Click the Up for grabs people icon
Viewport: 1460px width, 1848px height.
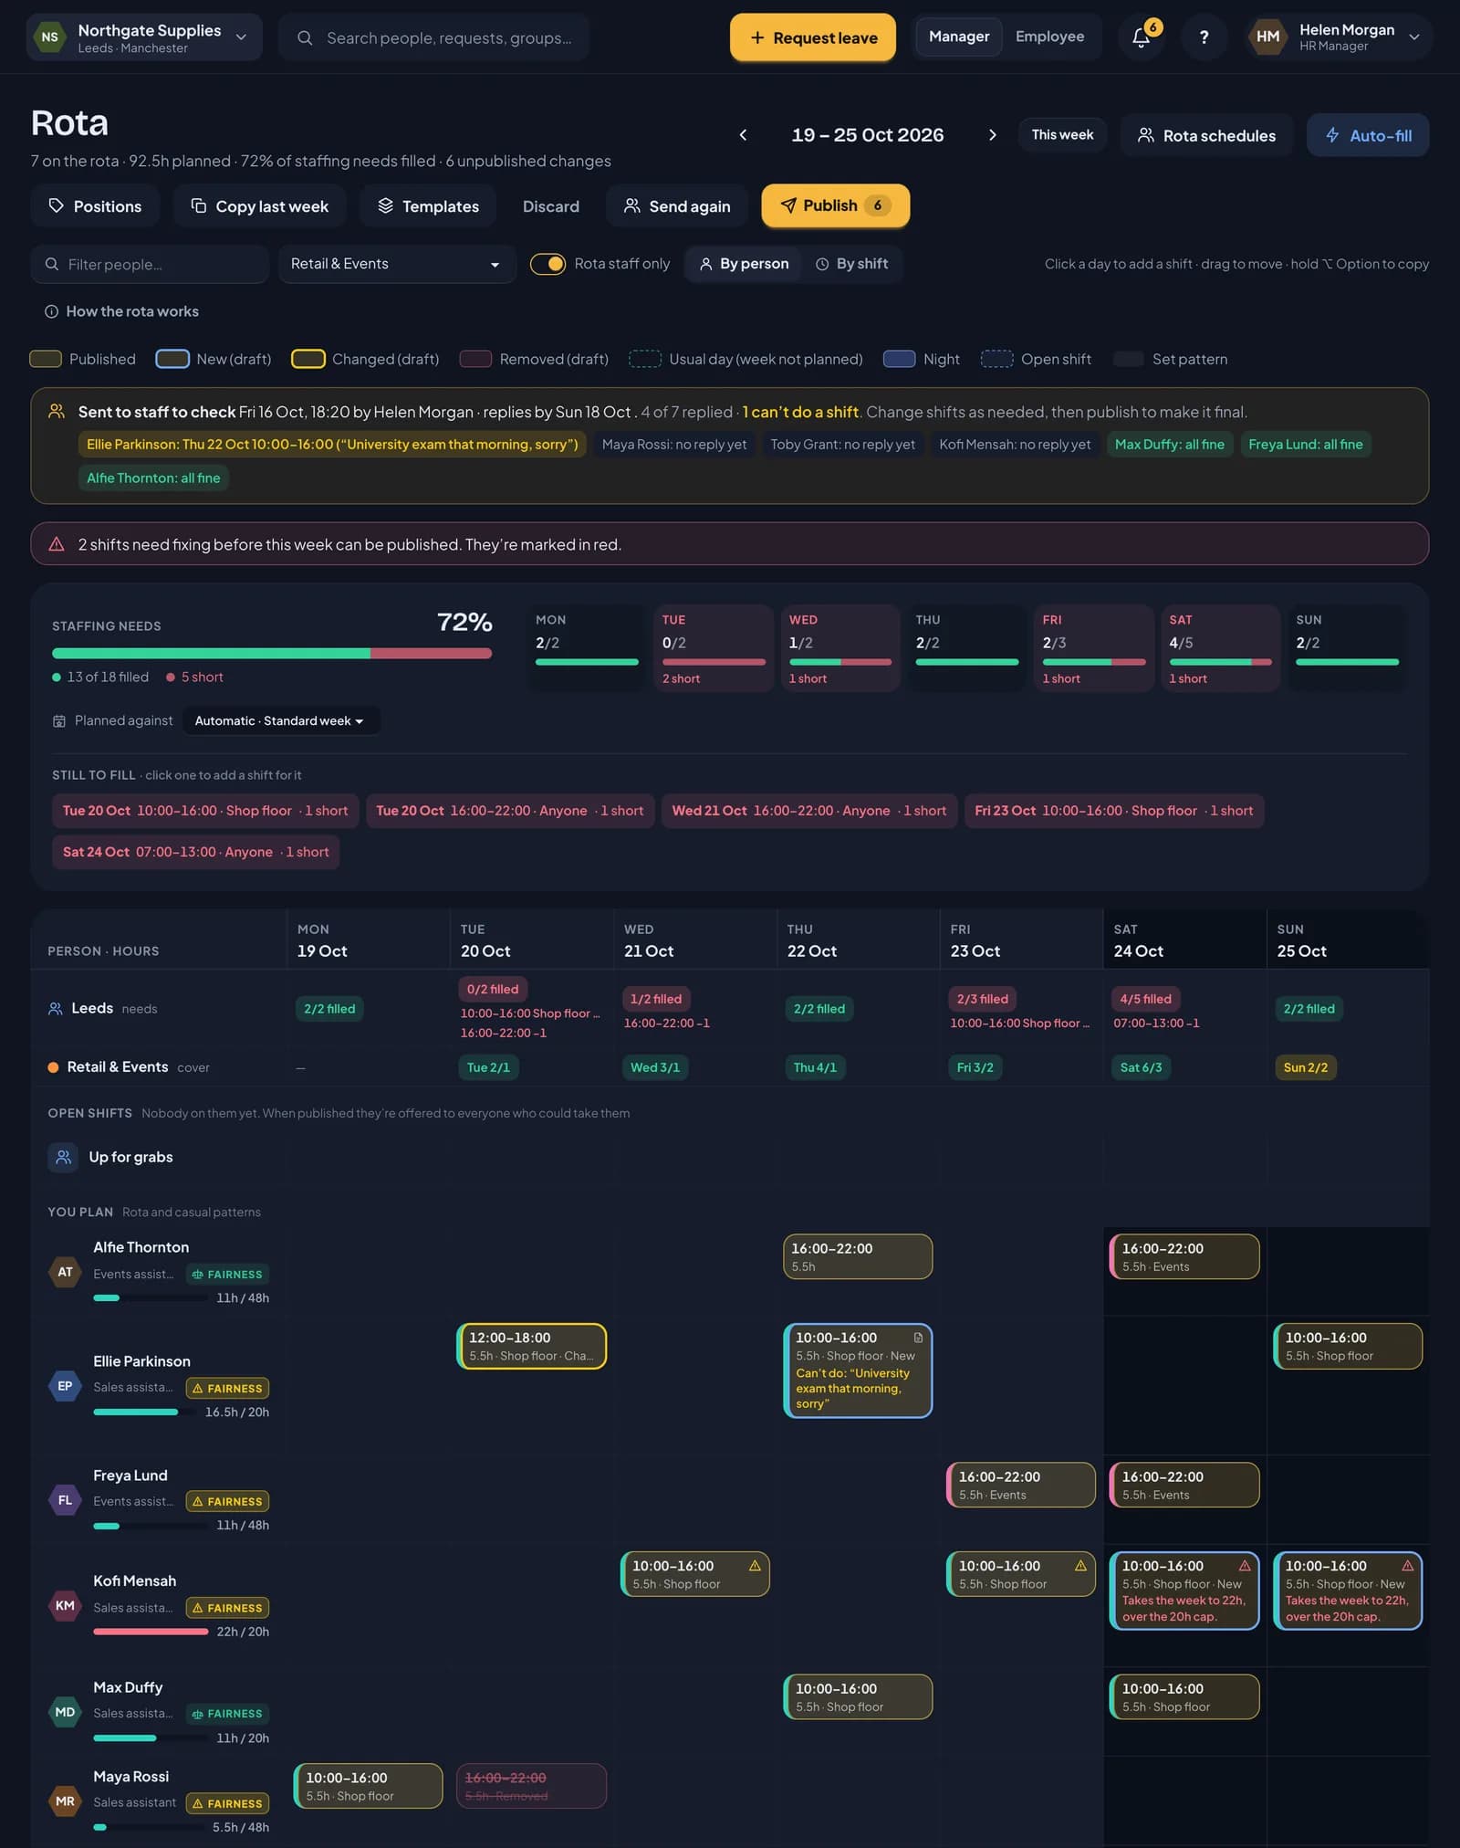click(63, 1157)
